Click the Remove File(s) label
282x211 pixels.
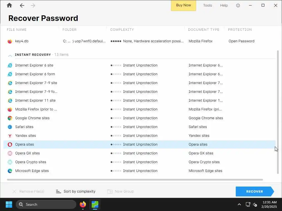pyautogui.click(x=32, y=191)
